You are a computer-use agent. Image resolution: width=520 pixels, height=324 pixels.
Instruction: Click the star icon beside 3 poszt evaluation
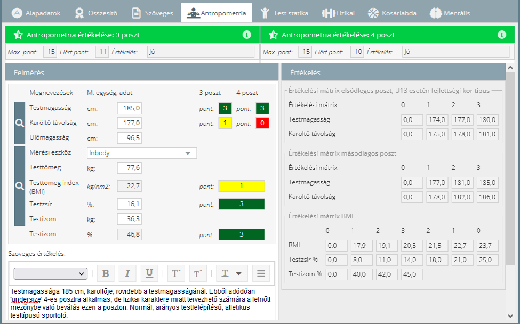[x=18, y=35]
